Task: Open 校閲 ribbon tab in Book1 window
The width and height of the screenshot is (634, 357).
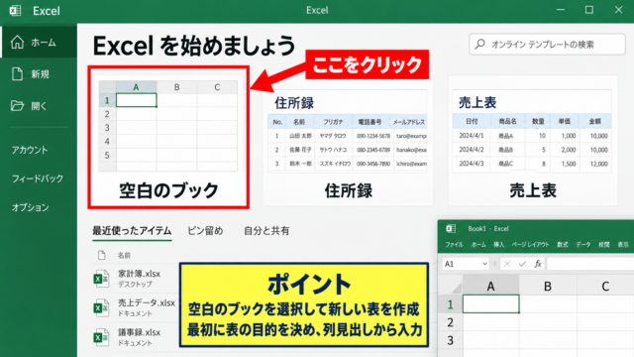Action: click(x=604, y=245)
